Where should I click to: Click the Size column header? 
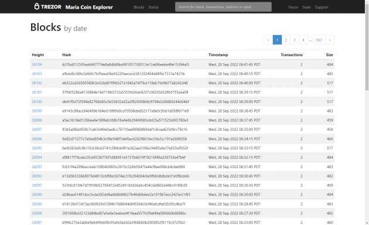[x=329, y=54]
